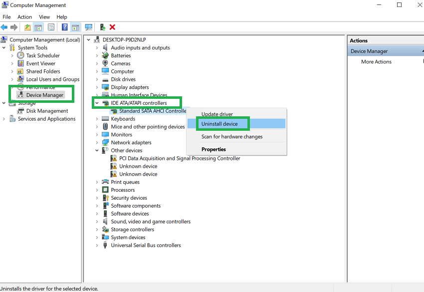Click the Update driver toolbar icon with green arrow
Image resolution: width=424 pixels, height=292 pixels.
coord(103,27)
